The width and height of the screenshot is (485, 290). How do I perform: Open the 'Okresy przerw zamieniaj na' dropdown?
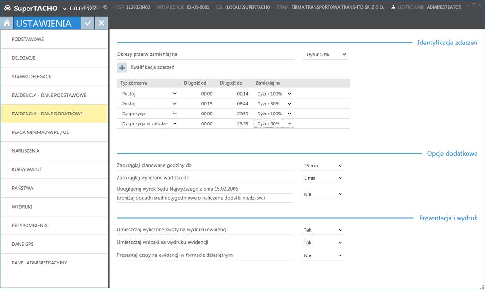pos(326,55)
